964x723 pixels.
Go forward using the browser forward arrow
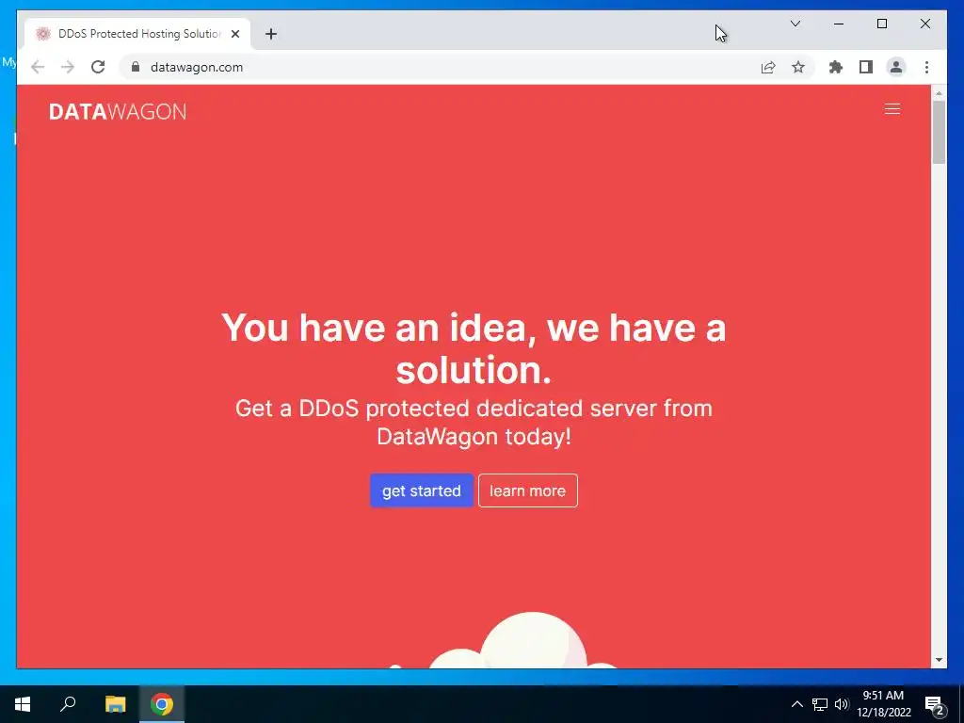(x=68, y=67)
